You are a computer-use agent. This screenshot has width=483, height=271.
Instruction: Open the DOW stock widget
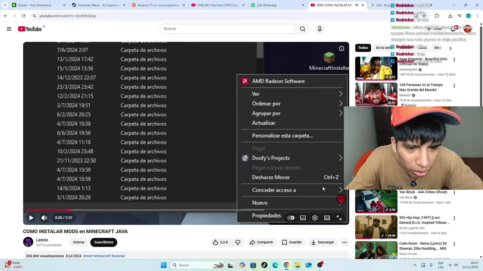click(13, 265)
